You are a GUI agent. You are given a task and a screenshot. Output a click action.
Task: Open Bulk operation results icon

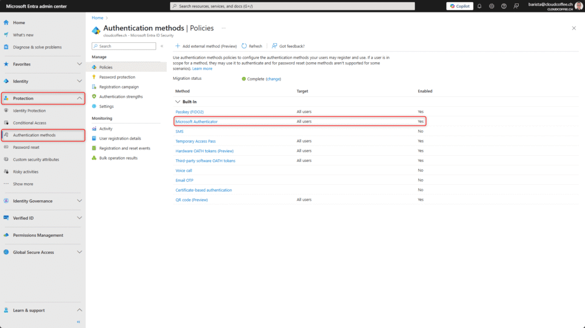click(94, 158)
